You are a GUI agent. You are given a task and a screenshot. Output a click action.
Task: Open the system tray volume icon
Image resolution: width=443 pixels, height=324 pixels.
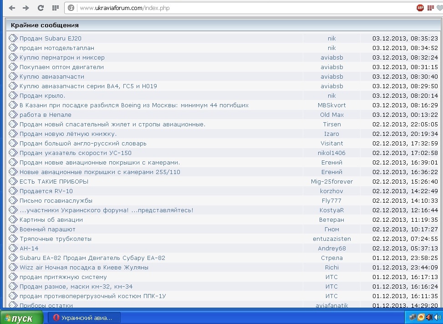[x=437, y=317]
